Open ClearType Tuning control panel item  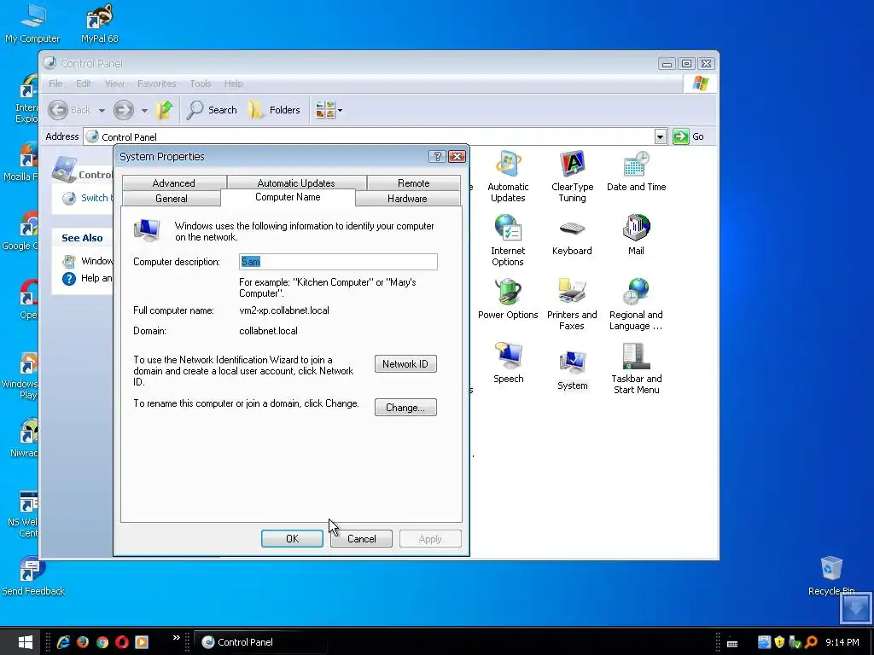(572, 176)
